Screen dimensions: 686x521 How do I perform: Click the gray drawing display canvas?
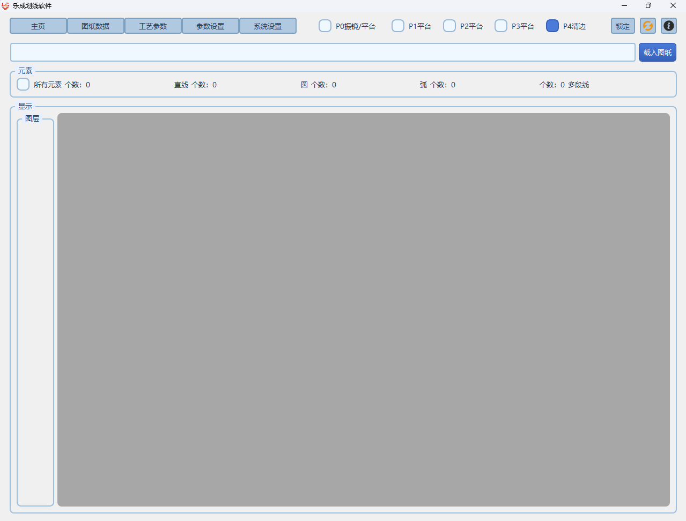point(364,310)
